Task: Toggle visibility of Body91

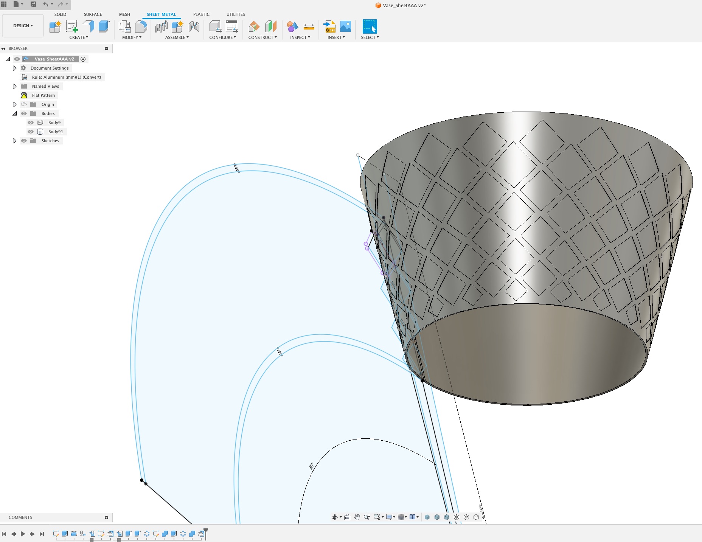Action: click(x=31, y=131)
